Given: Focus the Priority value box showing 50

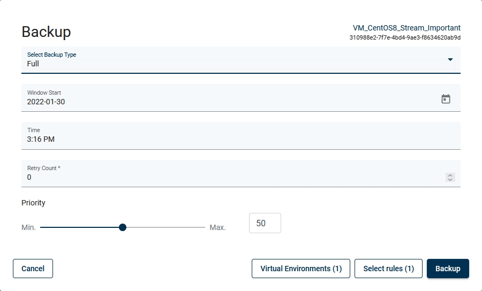Looking at the screenshot, I should click(265, 223).
